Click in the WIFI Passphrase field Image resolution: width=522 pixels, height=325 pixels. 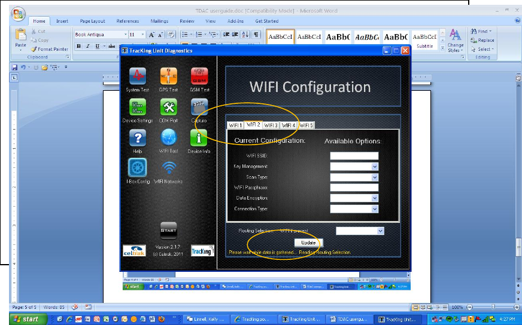pos(354,188)
